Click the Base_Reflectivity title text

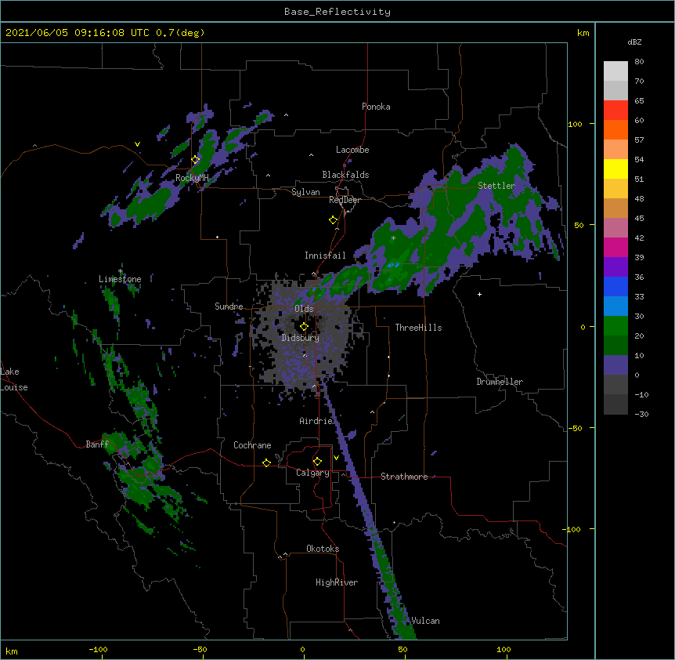[x=337, y=12]
